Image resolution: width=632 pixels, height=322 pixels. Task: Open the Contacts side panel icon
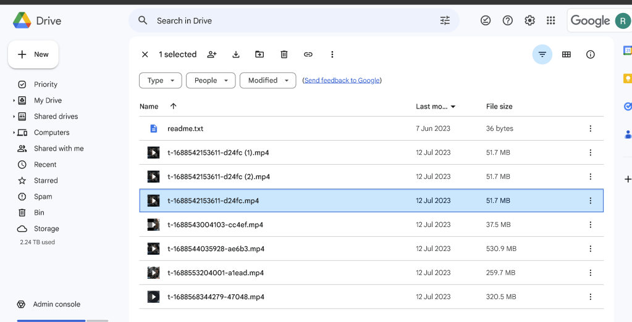628,134
